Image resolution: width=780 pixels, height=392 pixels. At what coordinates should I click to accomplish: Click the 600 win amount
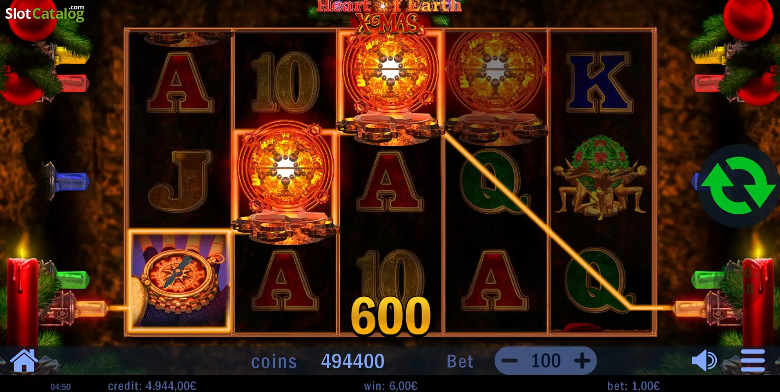[391, 315]
